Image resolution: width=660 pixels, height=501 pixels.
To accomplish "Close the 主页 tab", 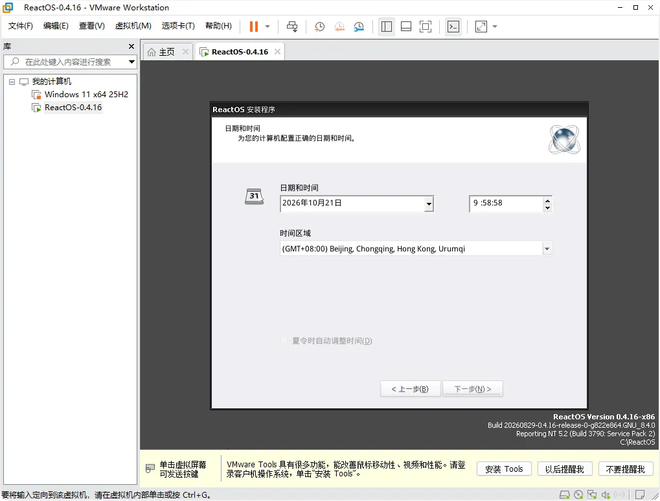I will tap(185, 52).
